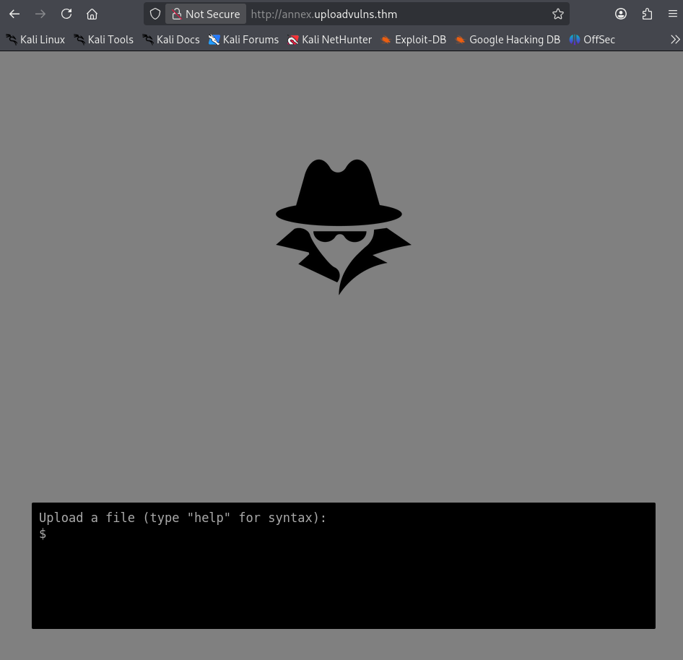683x660 pixels.
Task: Open the Kali Docs bookmark
Action: pos(171,40)
